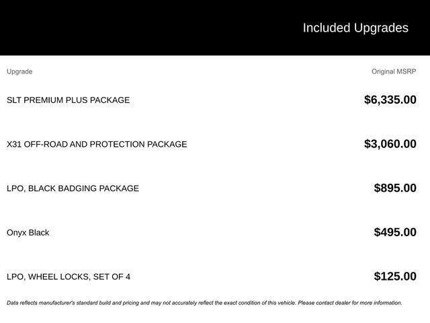Image resolution: width=430 pixels, height=323 pixels.
Task: Click the Upgrade column header
Action: [19, 71]
